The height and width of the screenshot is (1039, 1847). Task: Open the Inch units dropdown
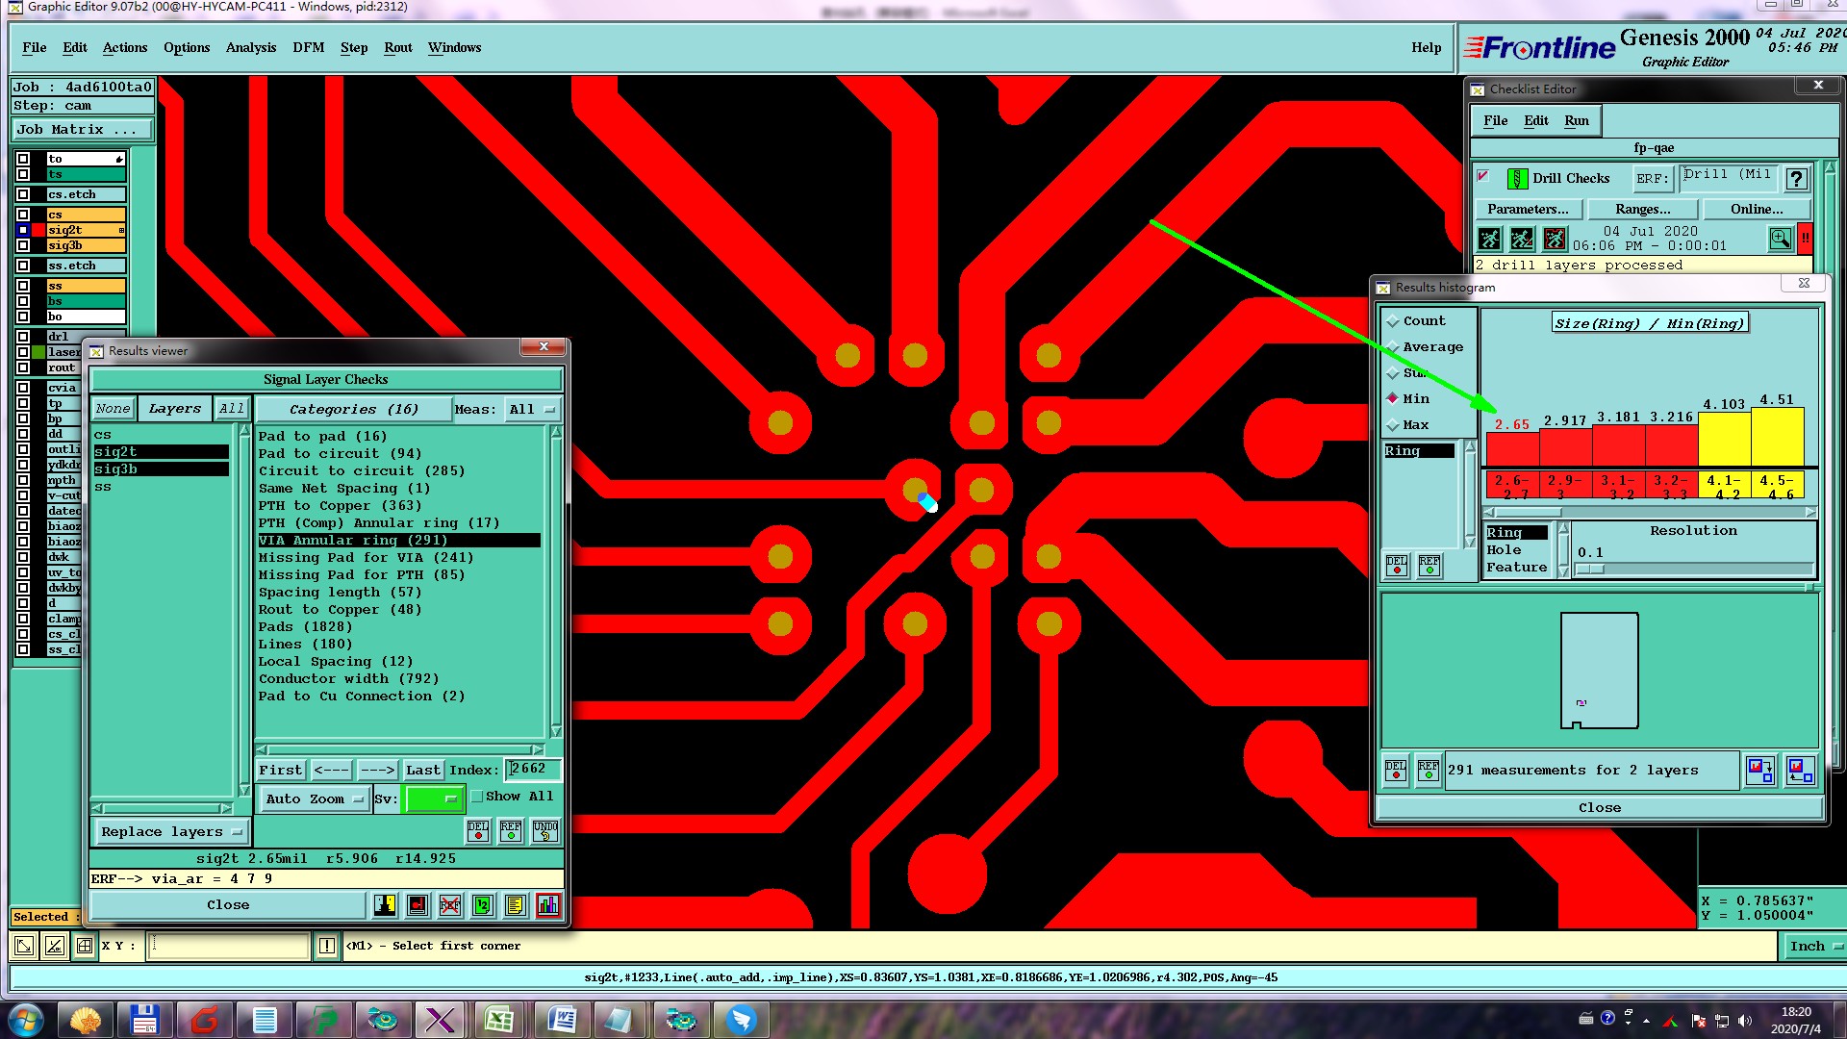pyautogui.click(x=1814, y=947)
